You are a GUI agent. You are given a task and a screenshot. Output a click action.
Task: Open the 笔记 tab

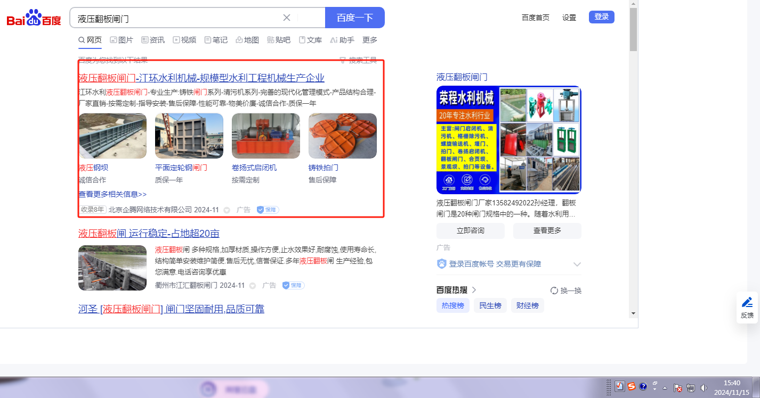coord(216,40)
